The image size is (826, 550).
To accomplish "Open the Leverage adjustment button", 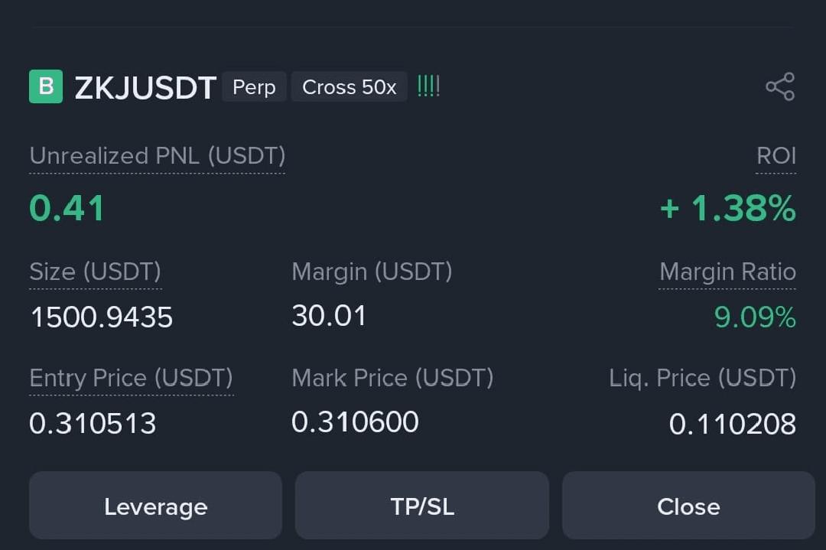I will click(155, 506).
